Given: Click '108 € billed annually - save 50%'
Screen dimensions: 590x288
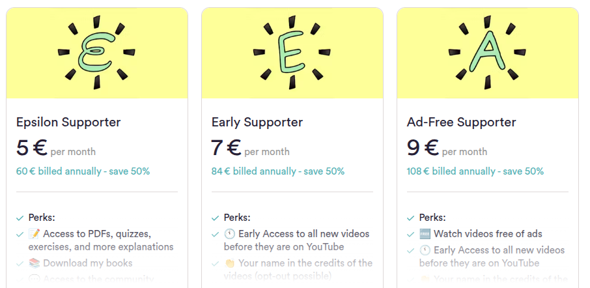Looking at the screenshot, I should pos(475,171).
